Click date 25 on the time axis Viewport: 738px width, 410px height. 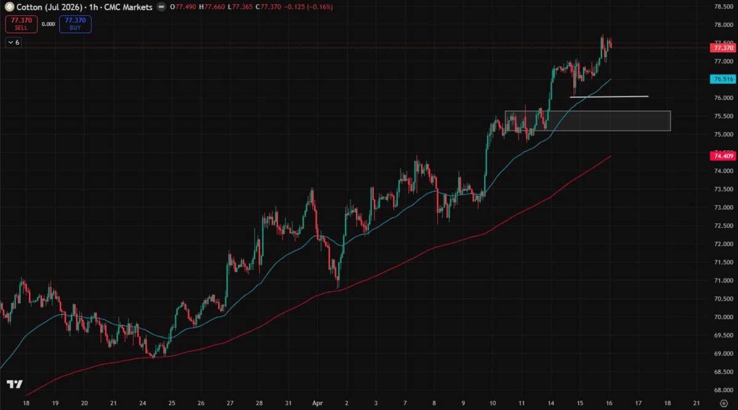tap(172, 403)
